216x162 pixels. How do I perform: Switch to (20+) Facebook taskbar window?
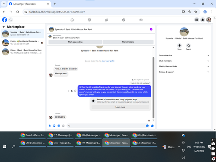click(x=144, y=135)
